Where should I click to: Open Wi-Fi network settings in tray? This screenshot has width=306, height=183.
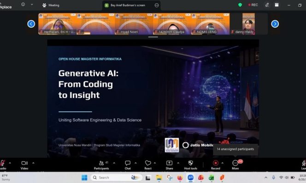click(281, 177)
